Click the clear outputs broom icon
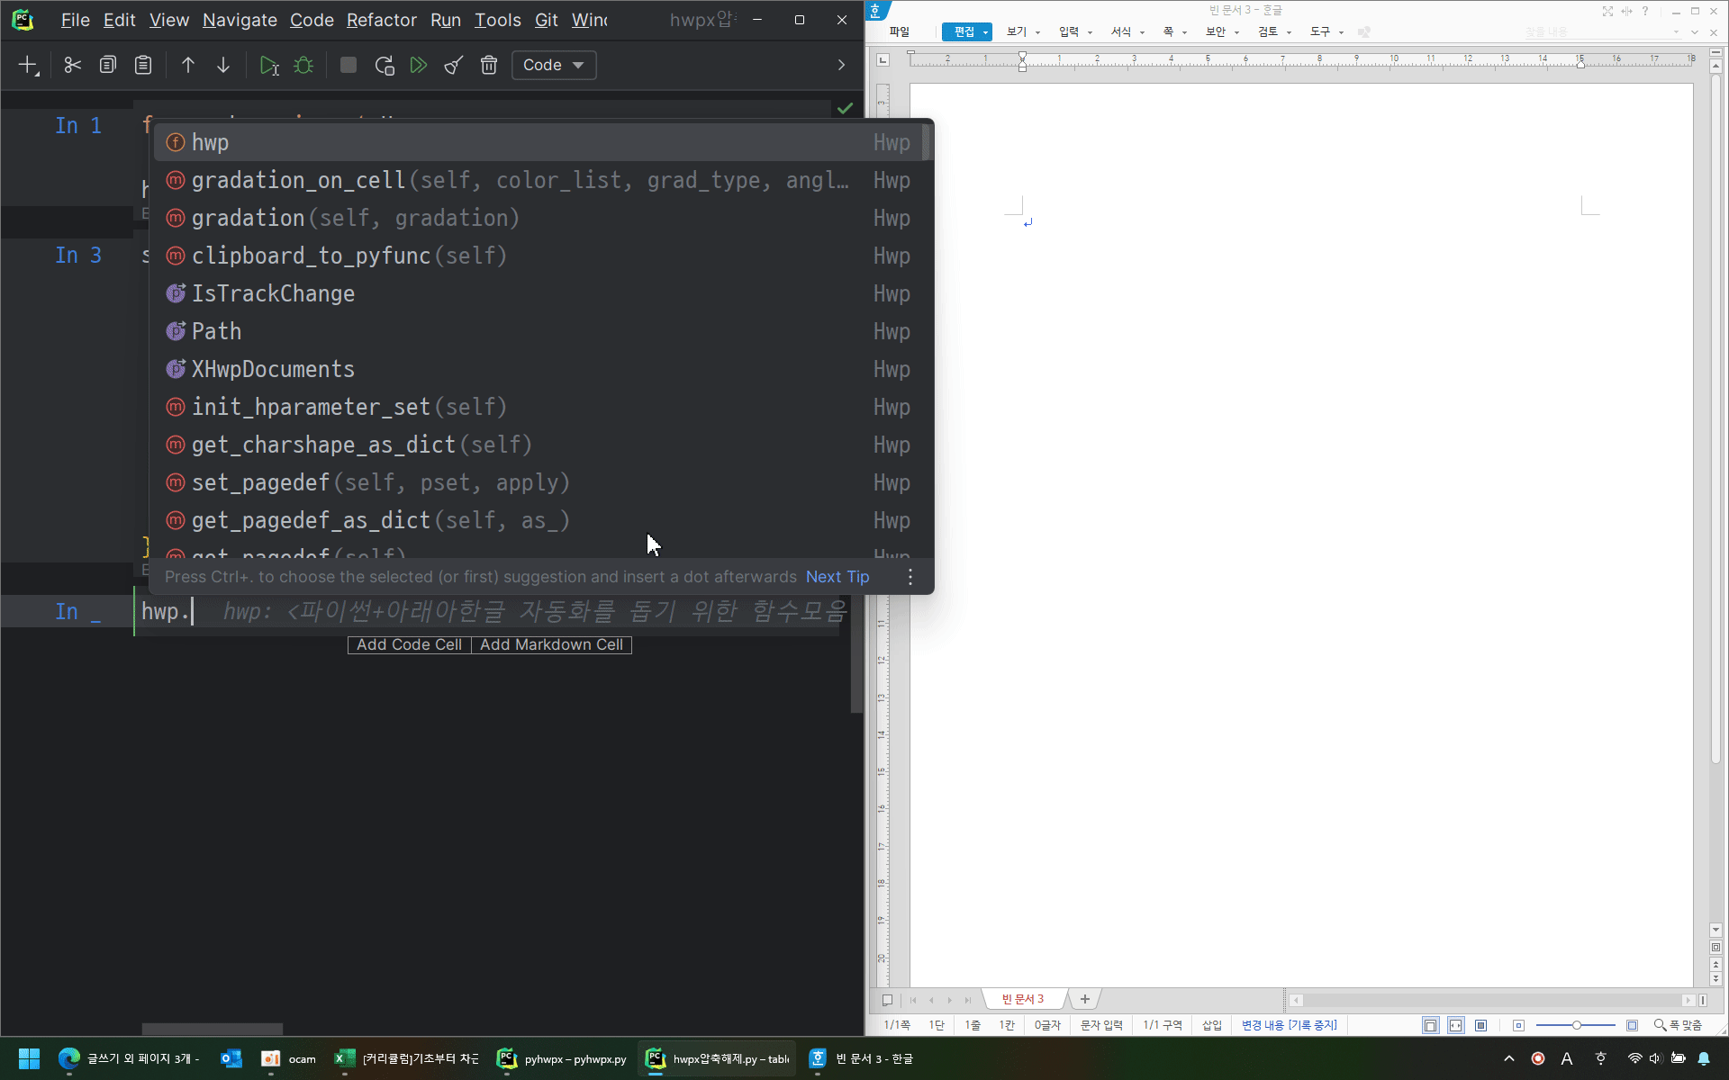 (x=454, y=65)
